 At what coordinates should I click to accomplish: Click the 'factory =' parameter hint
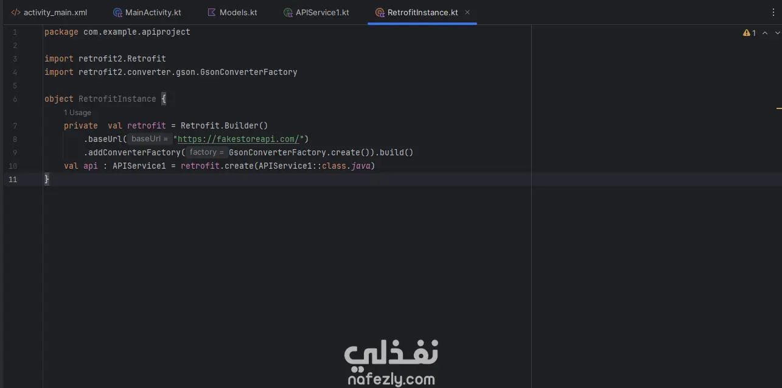click(x=207, y=152)
